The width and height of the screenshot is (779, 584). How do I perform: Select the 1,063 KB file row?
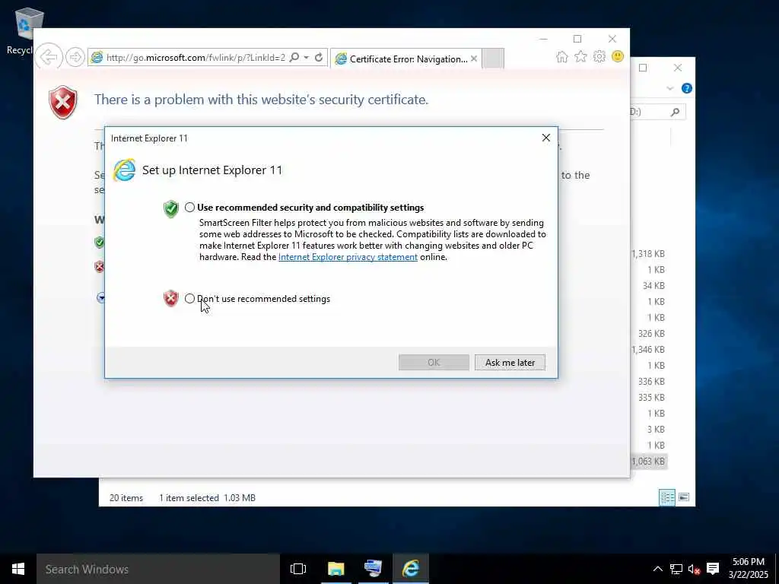pyautogui.click(x=649, y=462)
